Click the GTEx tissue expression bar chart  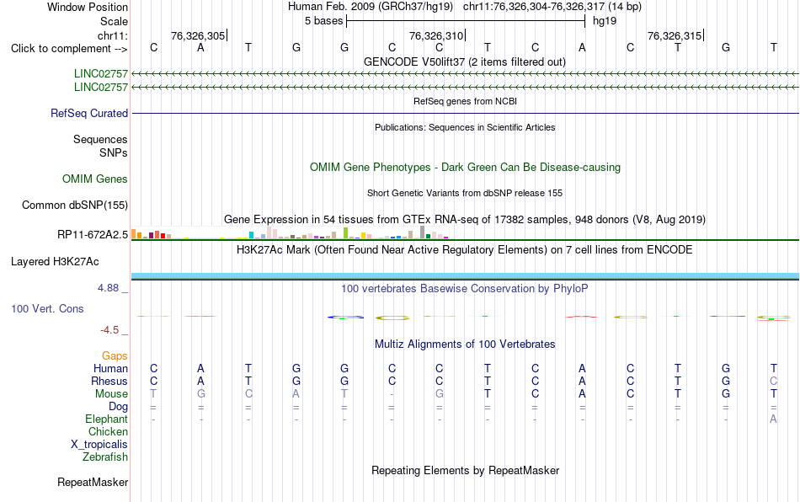(x=290, y=232)
